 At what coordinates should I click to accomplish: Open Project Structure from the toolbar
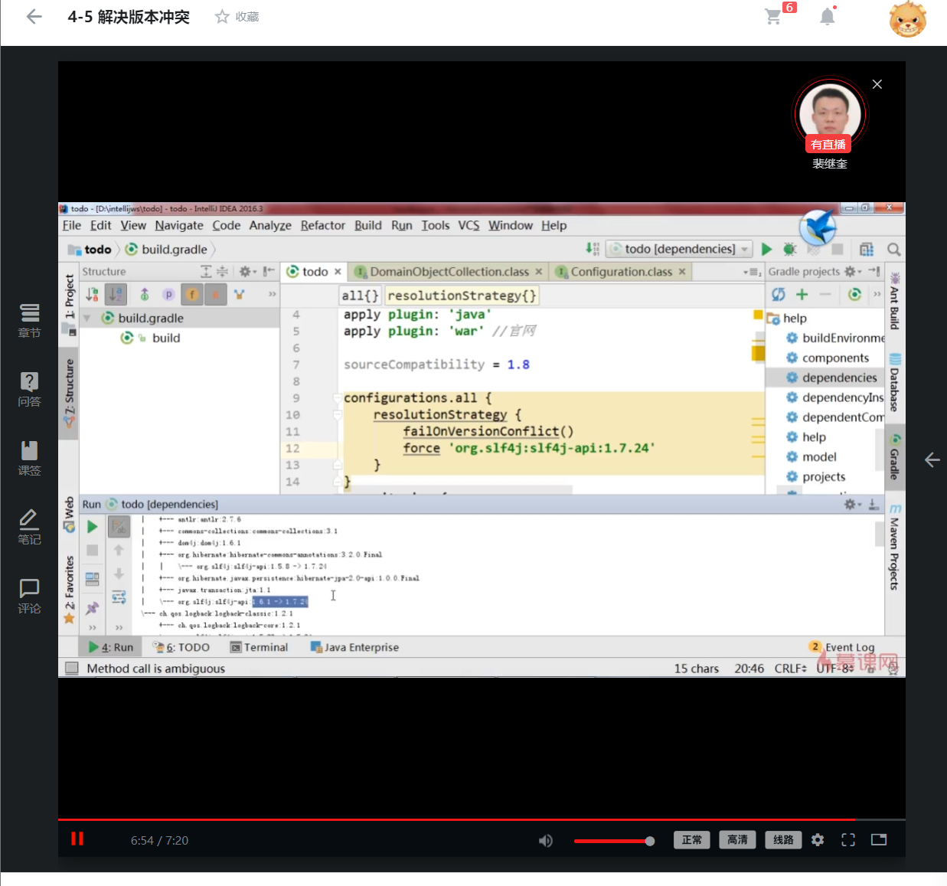pyautogui.click(x=866, y=249)
